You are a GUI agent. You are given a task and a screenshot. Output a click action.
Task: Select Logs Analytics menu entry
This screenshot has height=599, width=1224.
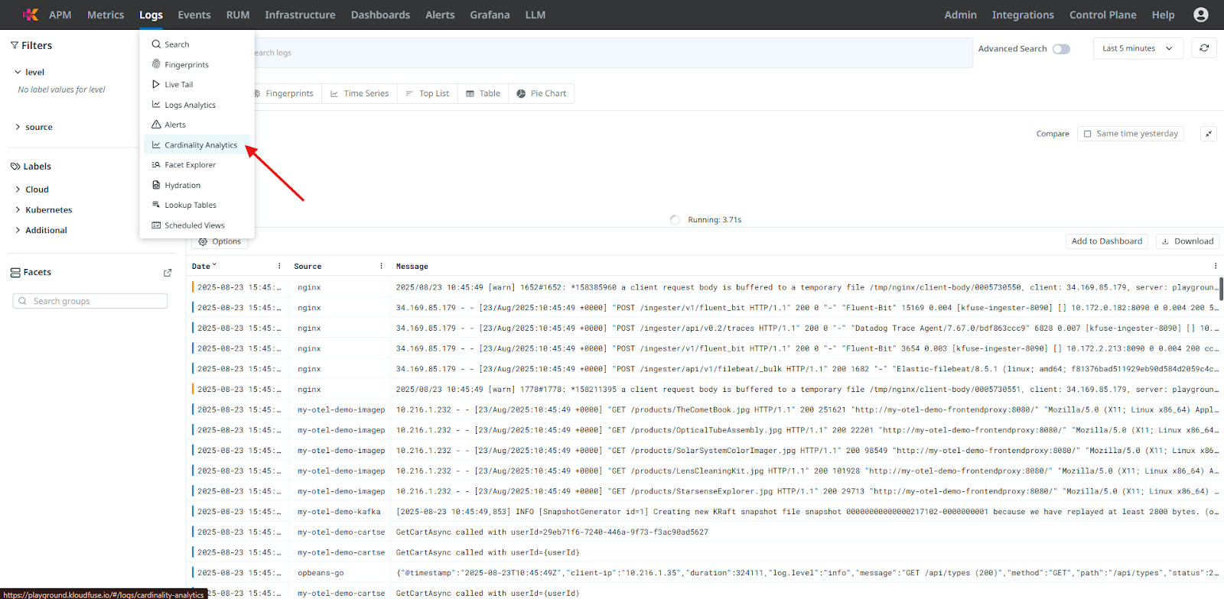pos(197,105)
